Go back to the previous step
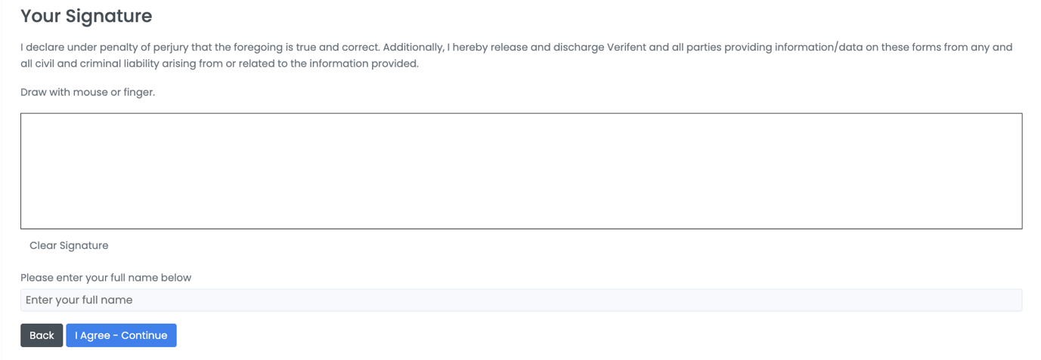Image resolution: width=1041 pixels, height=360 pixels. (42, 335)
